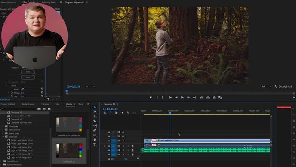Click Mark Out button
Image resolution: width=296 pixels, height=167 pixels.
point(162,98)
